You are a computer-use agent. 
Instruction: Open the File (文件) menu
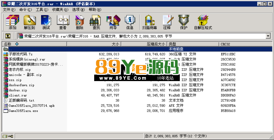[9, 10]
